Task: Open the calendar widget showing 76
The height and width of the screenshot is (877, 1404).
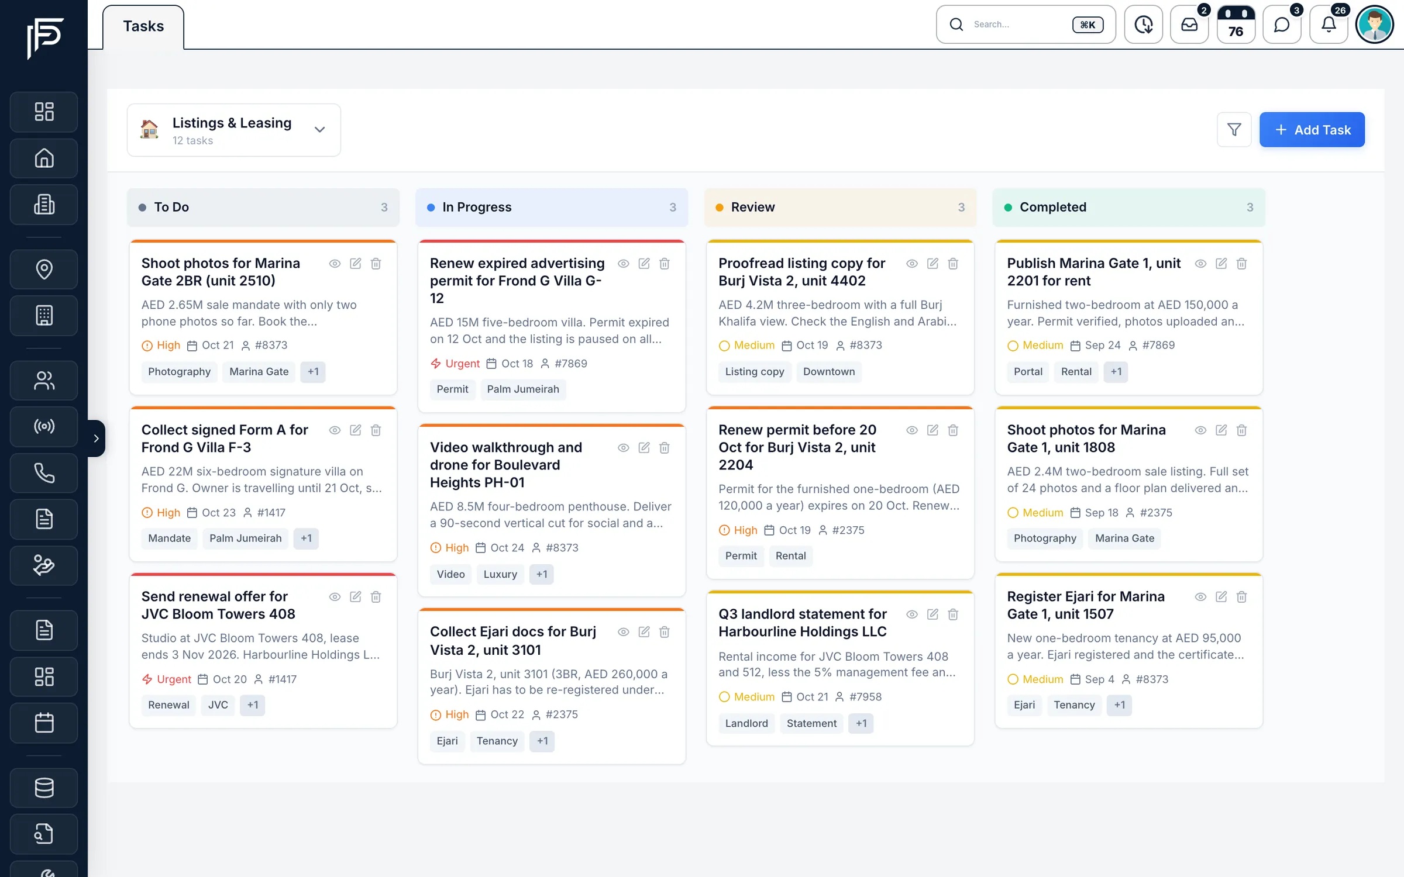Action: (x=1236, y=25)
